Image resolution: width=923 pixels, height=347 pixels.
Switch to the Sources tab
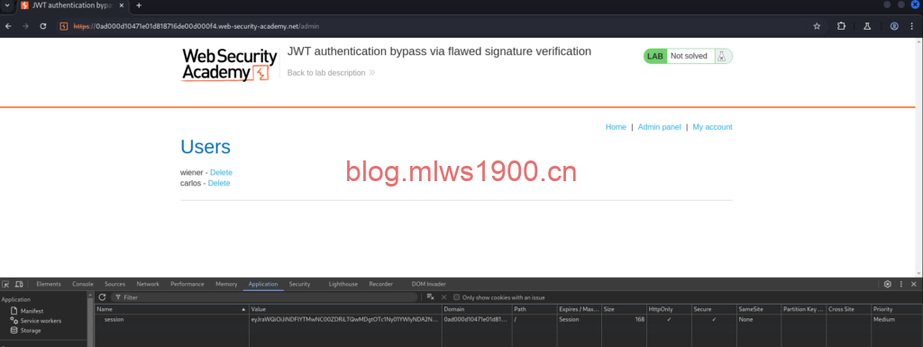pyautogui.click(x=114, y=284)
